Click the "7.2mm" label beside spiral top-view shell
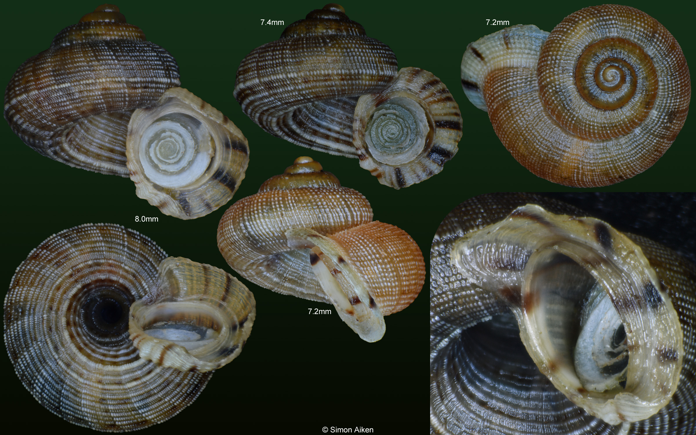This screenshot has width=696, height=435. 497,22
